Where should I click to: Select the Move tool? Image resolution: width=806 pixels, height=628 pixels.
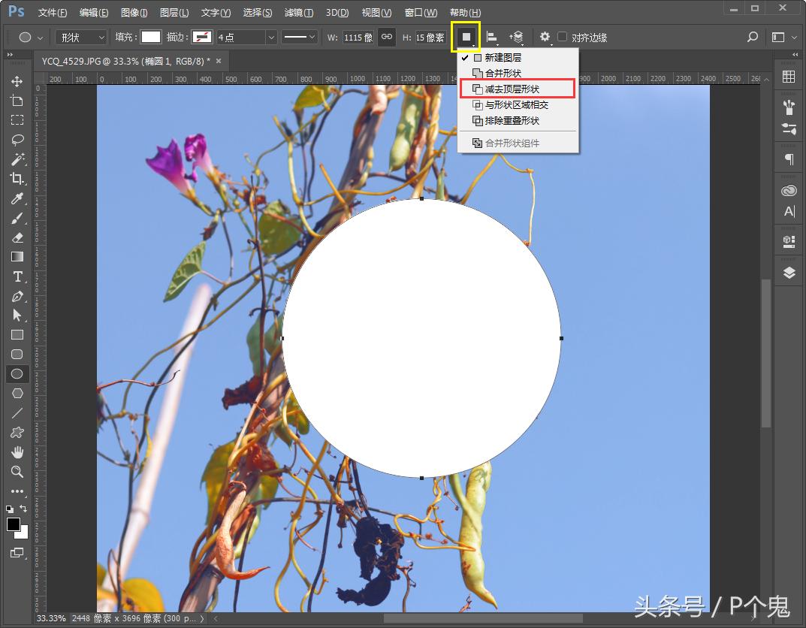[17, 81]
